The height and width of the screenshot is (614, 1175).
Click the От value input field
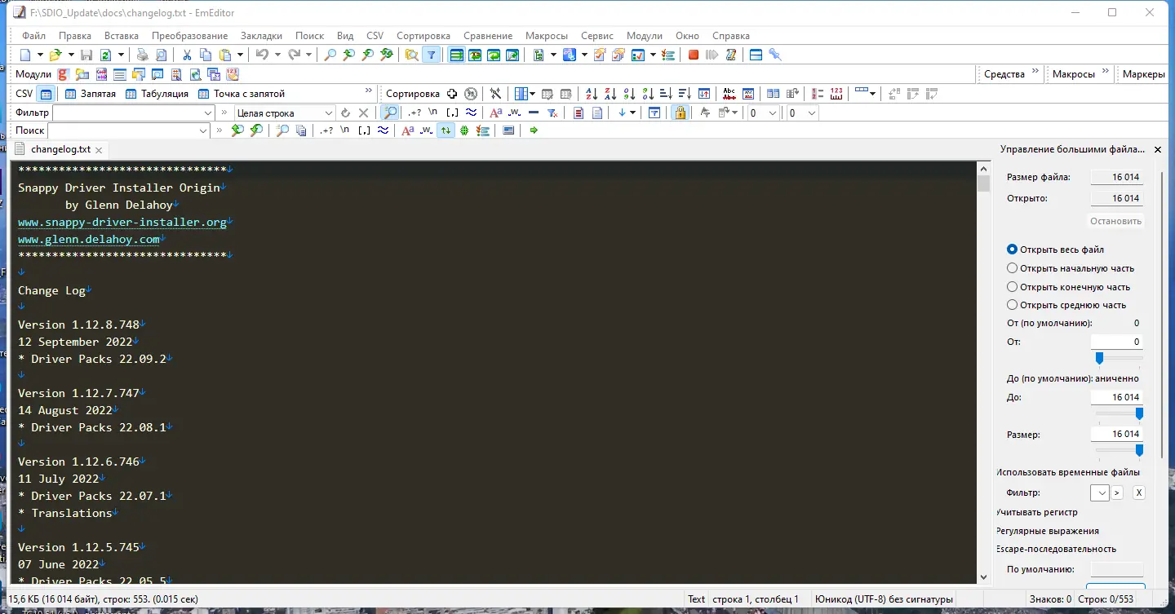click(x=1116, y=342)
